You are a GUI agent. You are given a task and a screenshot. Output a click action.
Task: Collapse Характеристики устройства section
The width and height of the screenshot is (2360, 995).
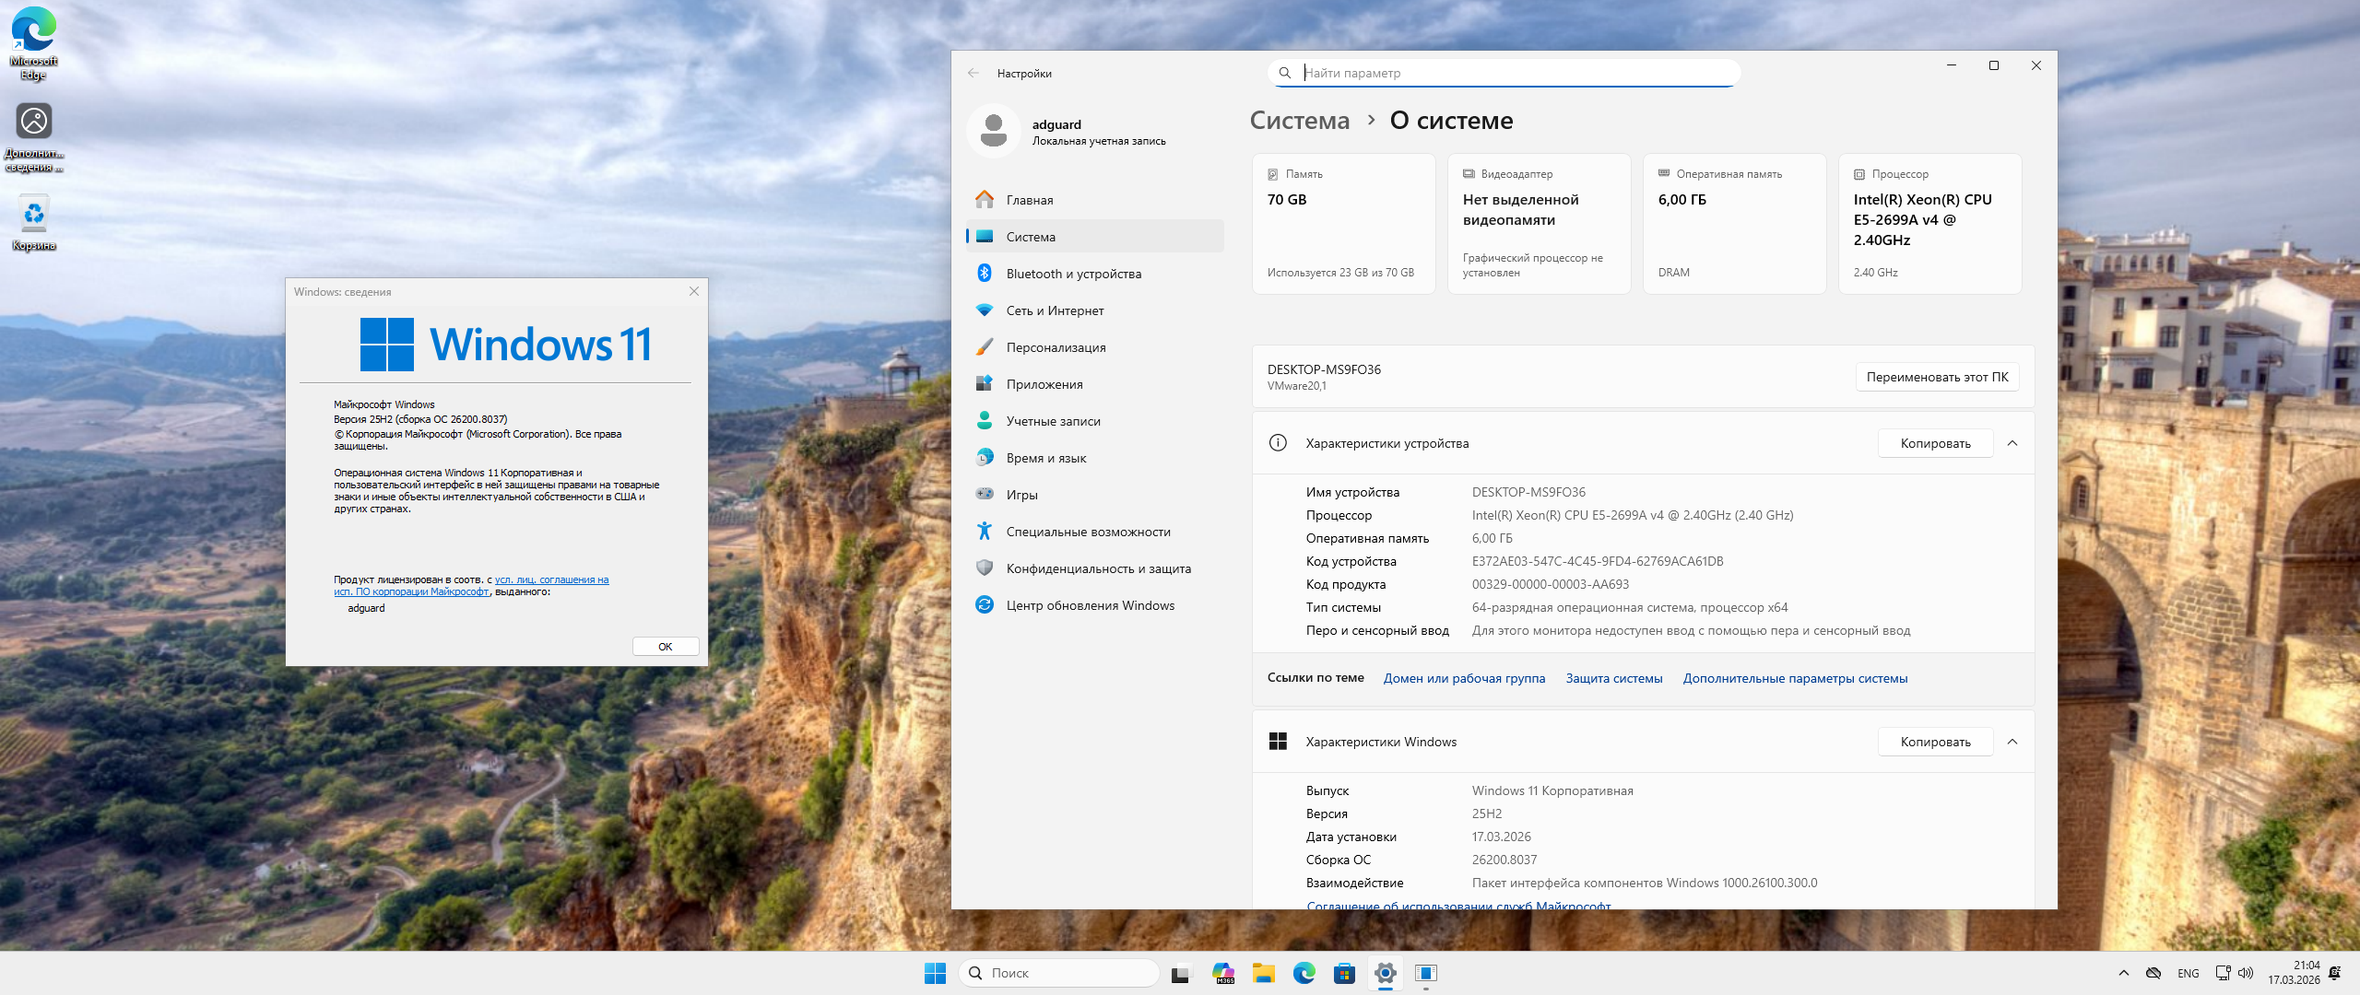click(2012, 443)
